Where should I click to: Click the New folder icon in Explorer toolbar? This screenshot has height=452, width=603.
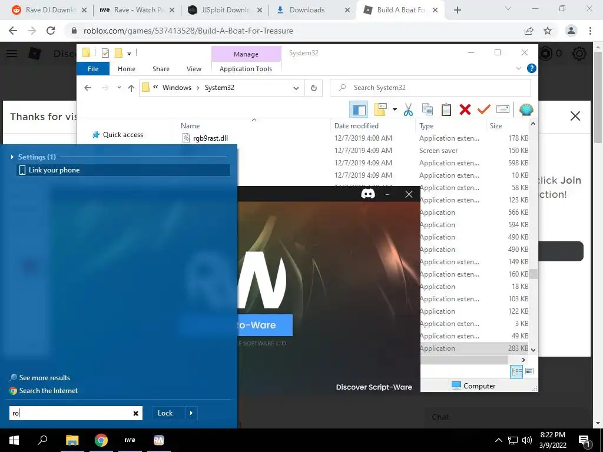(x=380, y=109)
